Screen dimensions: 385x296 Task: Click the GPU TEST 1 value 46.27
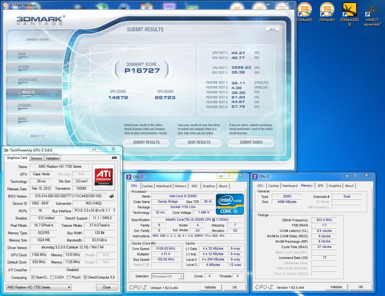click(238, 53)
